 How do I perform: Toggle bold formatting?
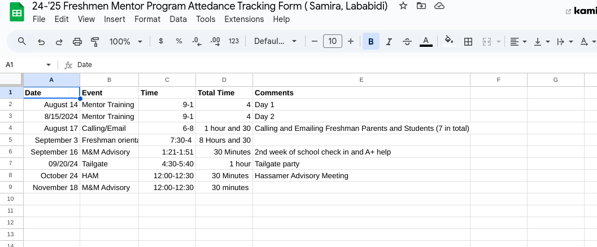point(371,41)
